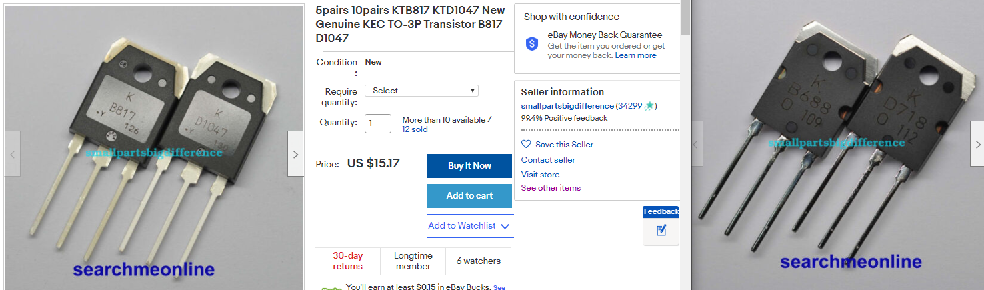Open the 12 sold link

415,129
